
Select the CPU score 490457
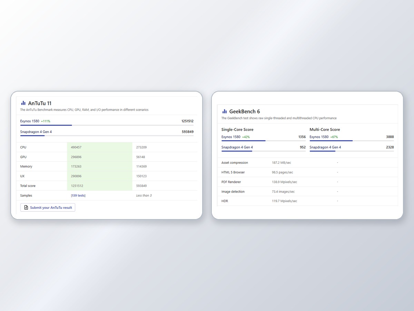[76, 147]
